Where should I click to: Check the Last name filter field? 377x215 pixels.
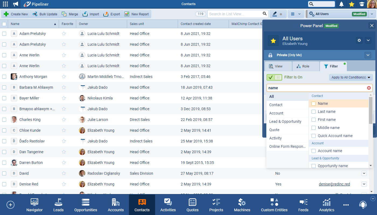[x=314, y=112]
